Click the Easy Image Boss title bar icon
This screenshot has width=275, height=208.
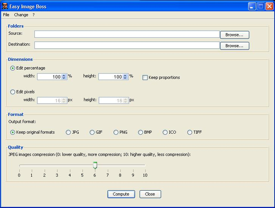[x=6, y=7]
